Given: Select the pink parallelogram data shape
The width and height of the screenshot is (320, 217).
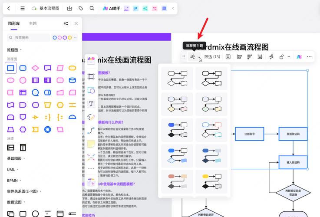Looking at the screenshot, I should [x=60, y=68].
